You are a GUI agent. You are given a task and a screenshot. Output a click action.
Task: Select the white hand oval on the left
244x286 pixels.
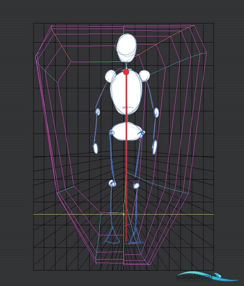pyautogui.click(x=96, y=148)
